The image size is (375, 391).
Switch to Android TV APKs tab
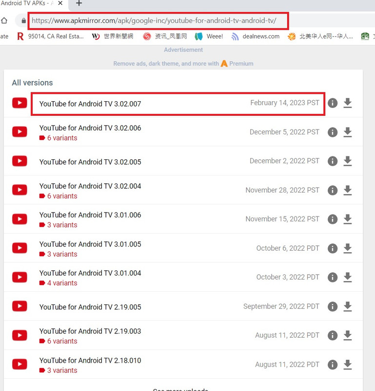[x=27, y=3]
